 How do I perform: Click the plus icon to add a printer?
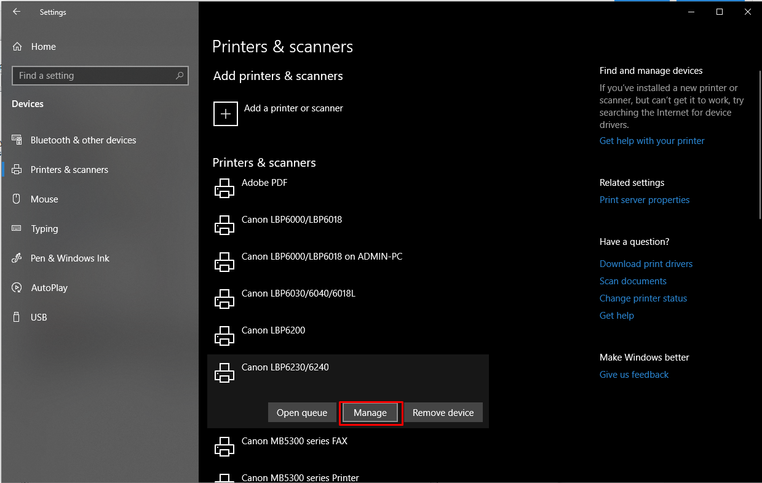pos(226,114)
